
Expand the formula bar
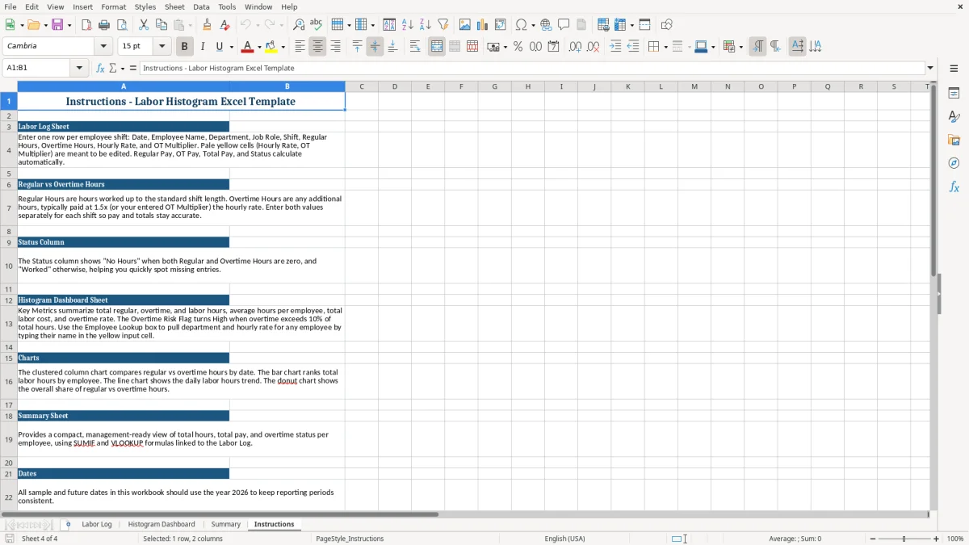click(930, 68)
